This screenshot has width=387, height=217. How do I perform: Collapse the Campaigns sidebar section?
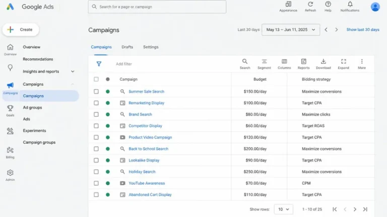tap(73, 84)
